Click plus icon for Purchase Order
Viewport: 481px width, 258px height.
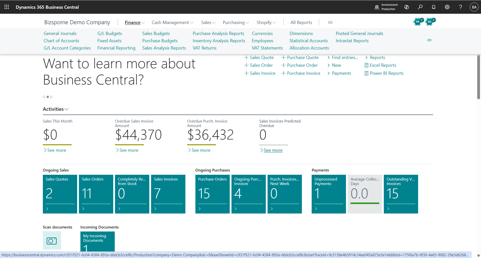point(284,65)
